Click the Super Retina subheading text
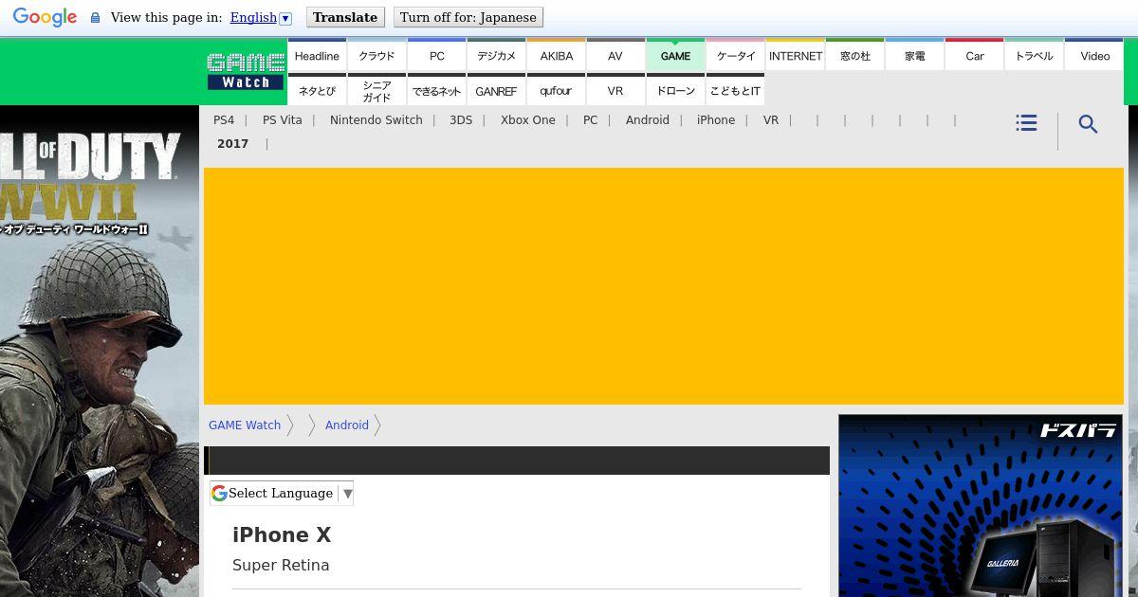The image size is (1138, 597). pos(281,566)
